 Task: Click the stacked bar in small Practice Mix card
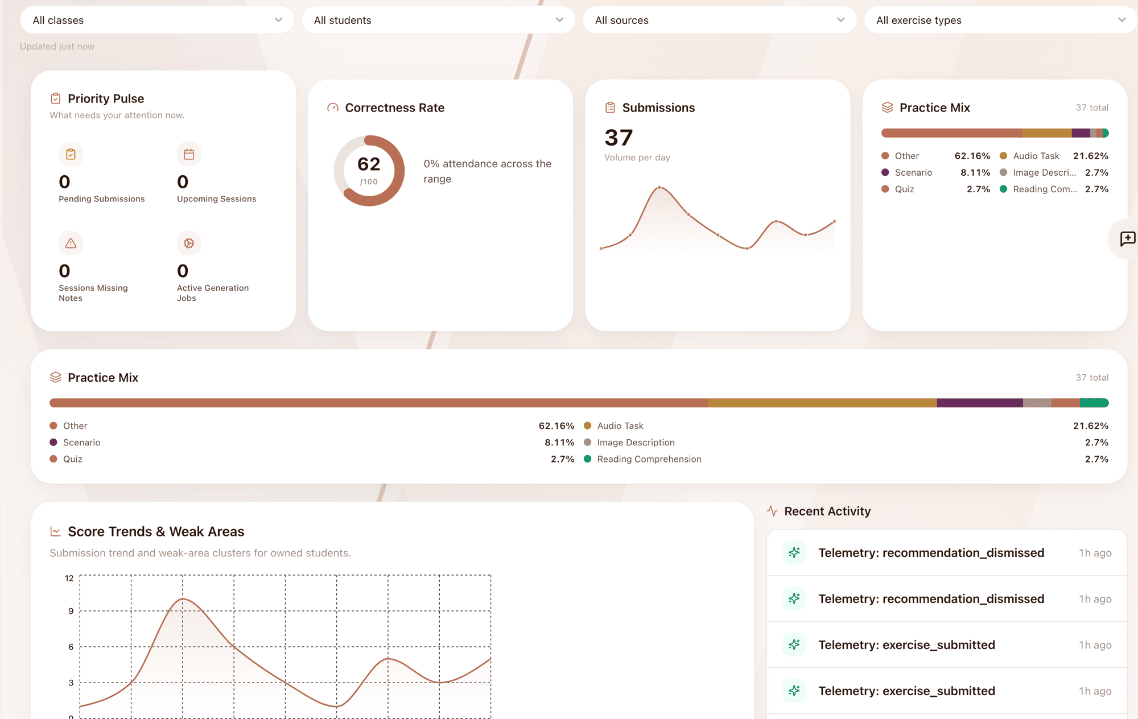(x=995, y=133)
